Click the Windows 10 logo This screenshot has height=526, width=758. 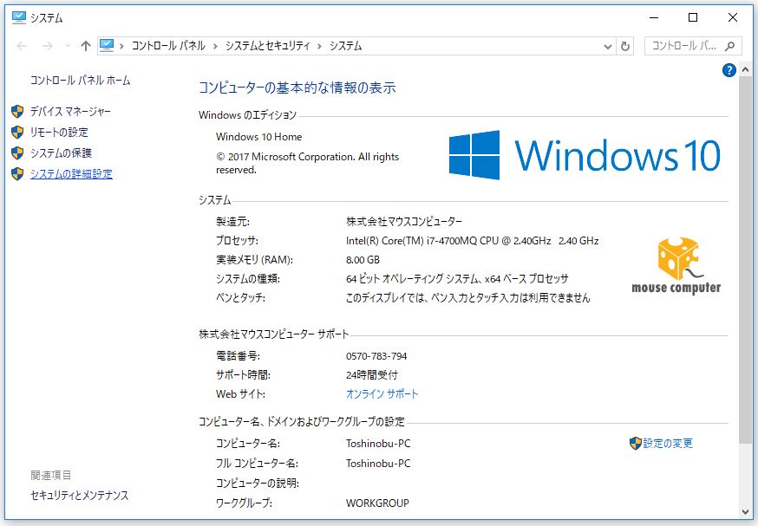pos(585,155)
